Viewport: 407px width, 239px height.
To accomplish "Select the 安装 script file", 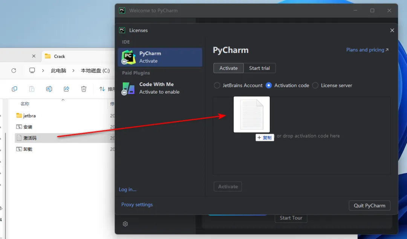I will 65,127.
